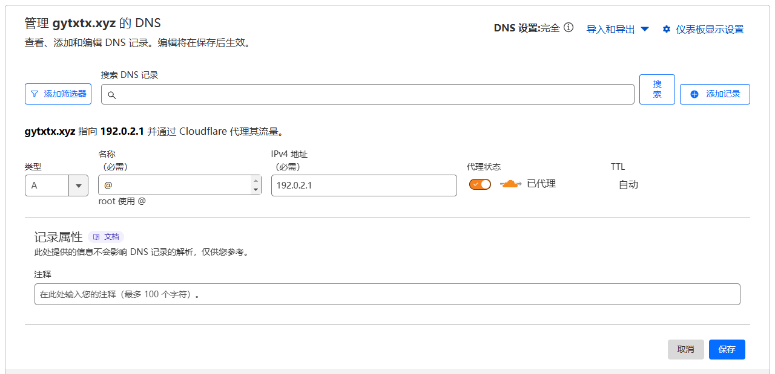Click the IPv4 address input field
The height and width of the screenshot is (374, 775).
[363, 185]
